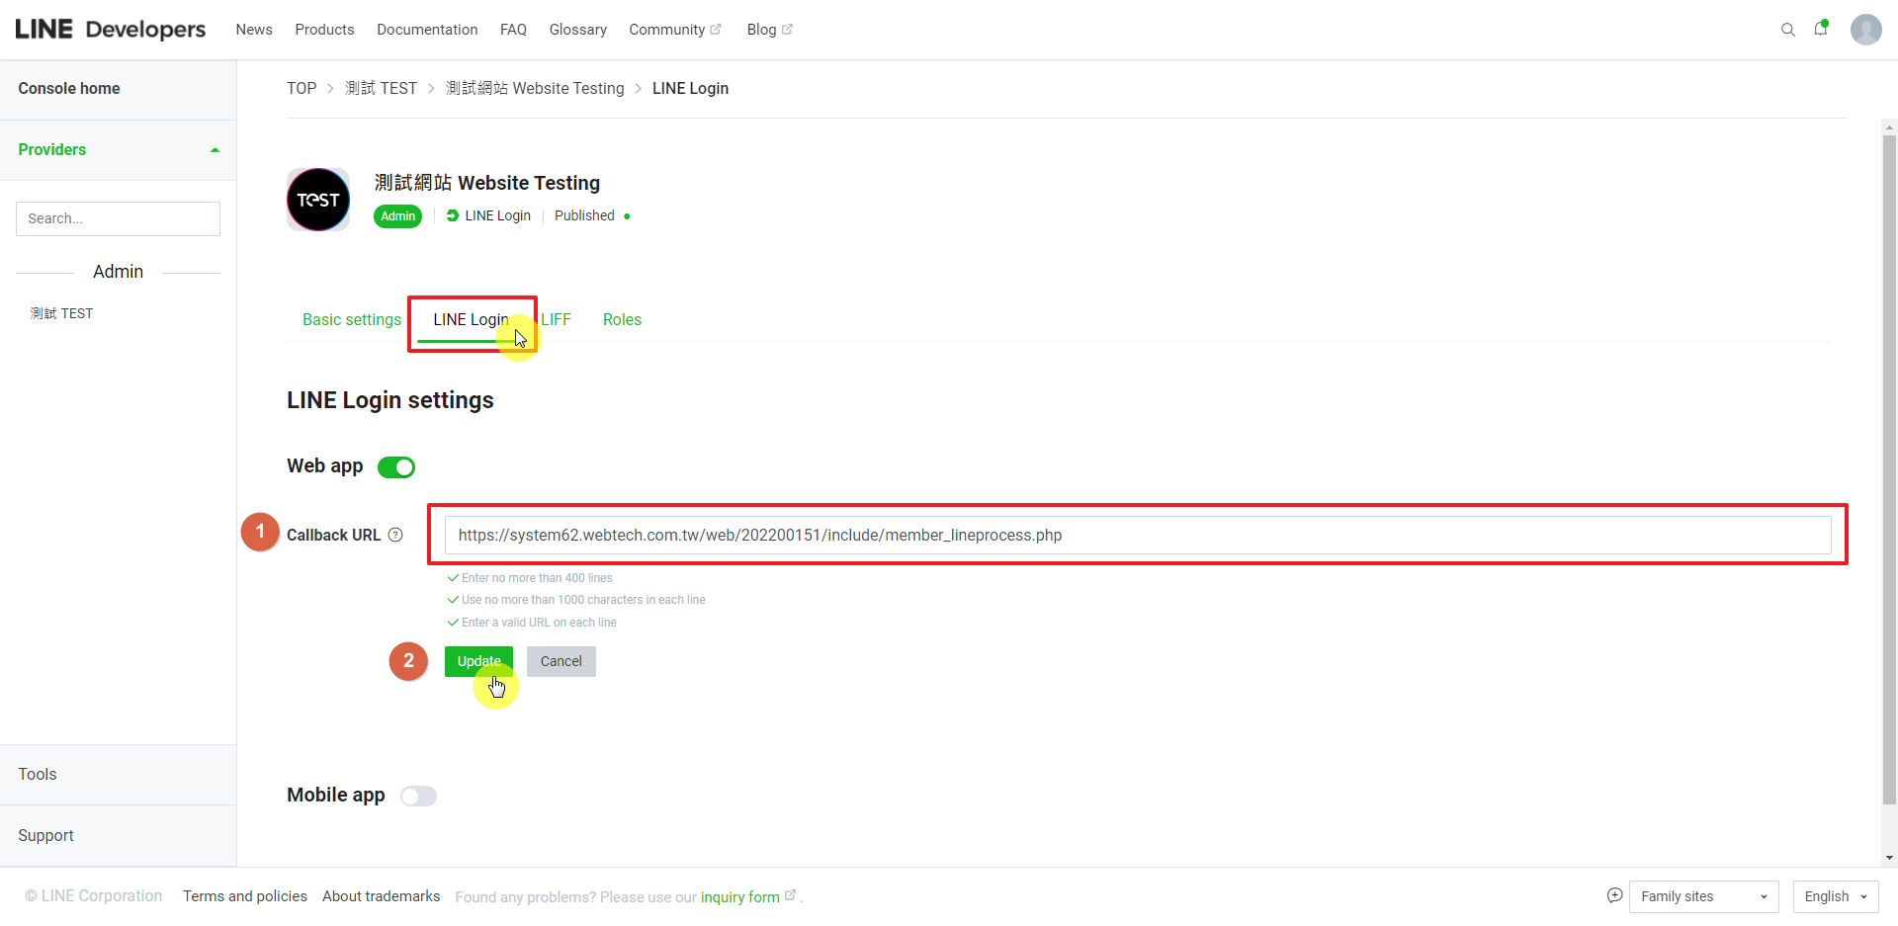
Task: Click the Cancel button
Action: point(561,661)
